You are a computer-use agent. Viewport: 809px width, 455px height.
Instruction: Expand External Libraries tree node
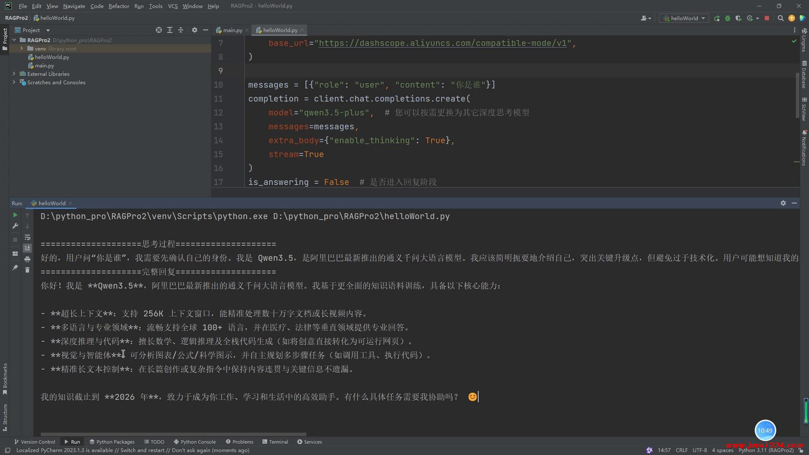pos(14,74)
